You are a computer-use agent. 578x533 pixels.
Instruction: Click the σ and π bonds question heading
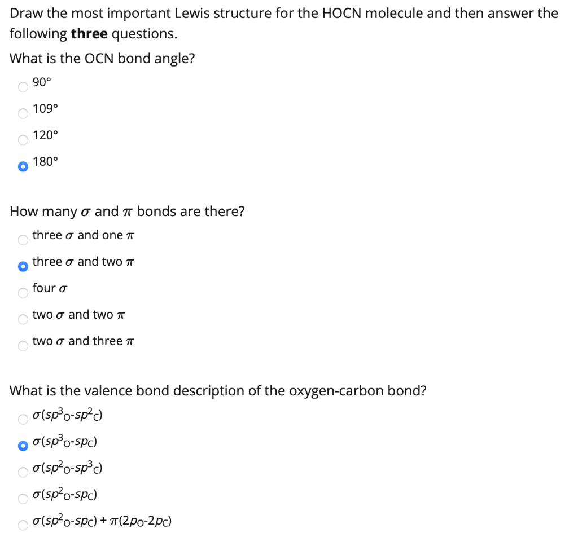(128, 211)
